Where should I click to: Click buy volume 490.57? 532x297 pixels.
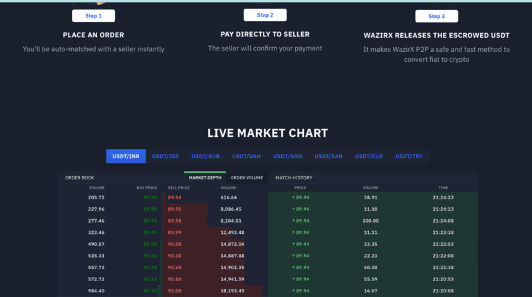(x=96, y=244)
